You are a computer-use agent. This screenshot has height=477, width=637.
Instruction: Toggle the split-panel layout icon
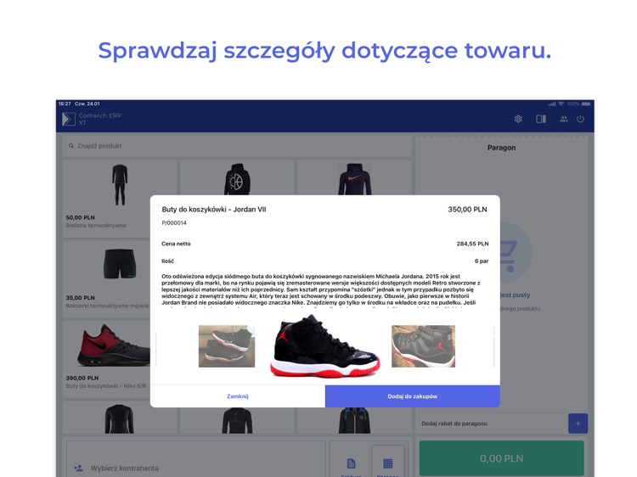tap(541, 119)
